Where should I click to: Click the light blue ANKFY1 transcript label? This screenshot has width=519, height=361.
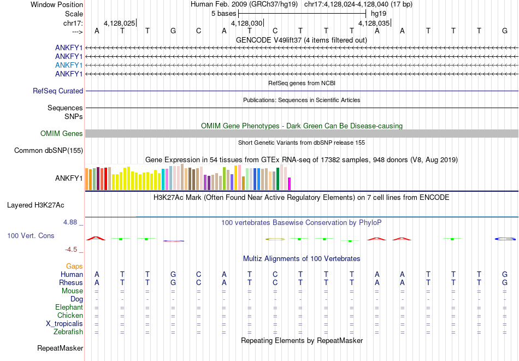click(x=69, y=65)
